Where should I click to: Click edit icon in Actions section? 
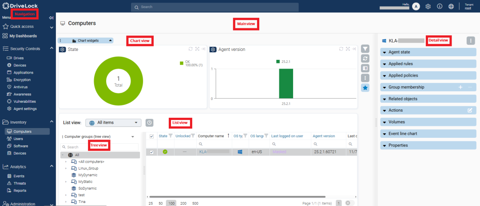coord(470,110)
